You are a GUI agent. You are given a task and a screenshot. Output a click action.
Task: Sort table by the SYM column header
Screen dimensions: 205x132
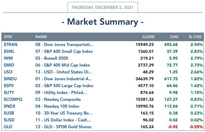click(x=8, y=37)
